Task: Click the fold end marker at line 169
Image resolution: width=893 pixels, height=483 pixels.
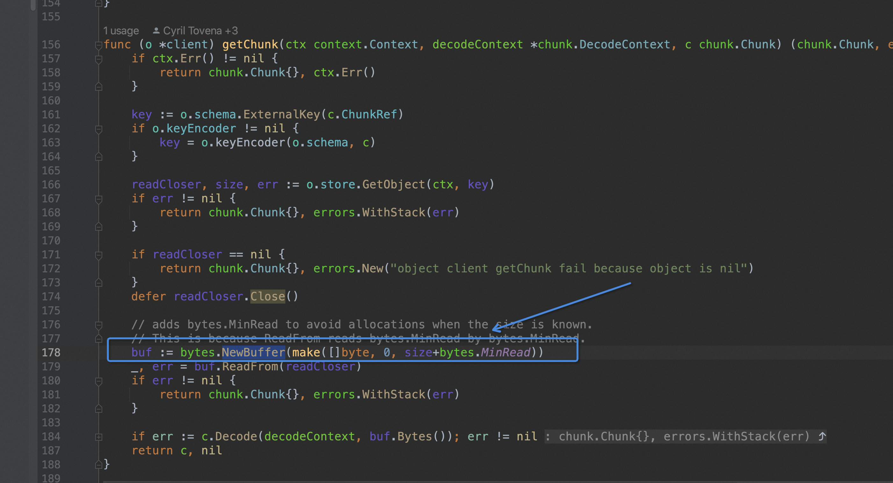Action: (99, 227)
